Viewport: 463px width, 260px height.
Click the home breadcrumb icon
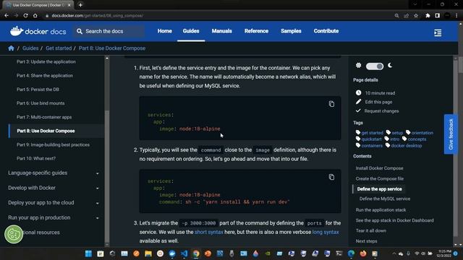coord(12,48)
